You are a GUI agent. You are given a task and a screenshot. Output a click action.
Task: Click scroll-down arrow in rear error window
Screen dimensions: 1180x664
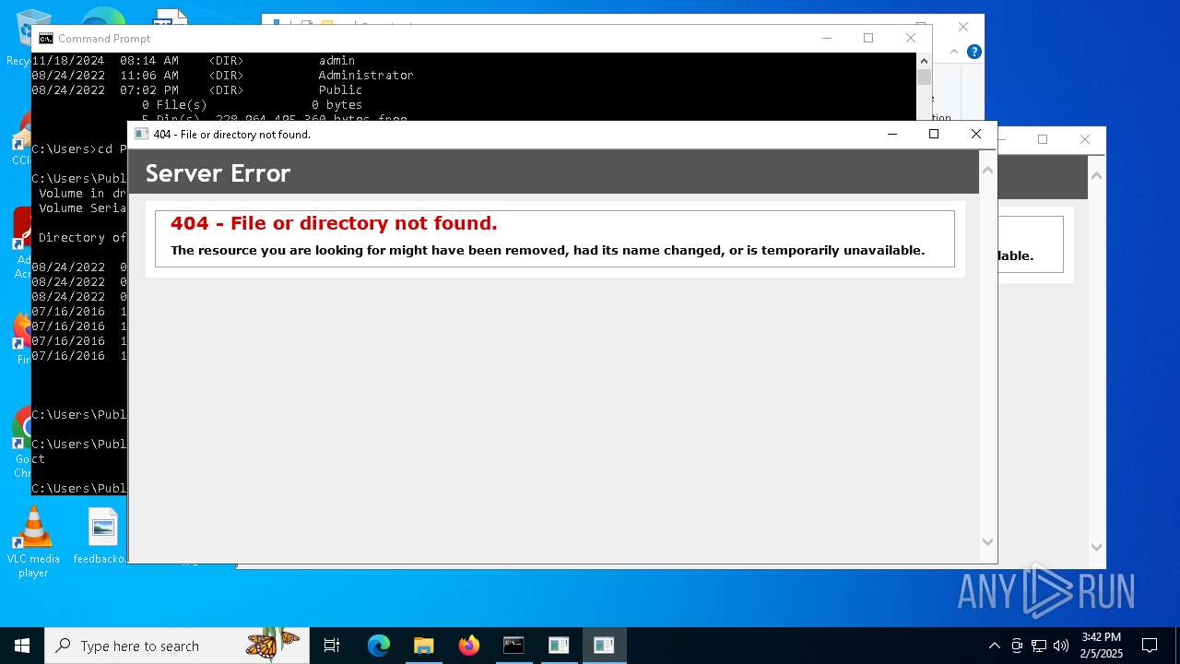click(1096, 547)
